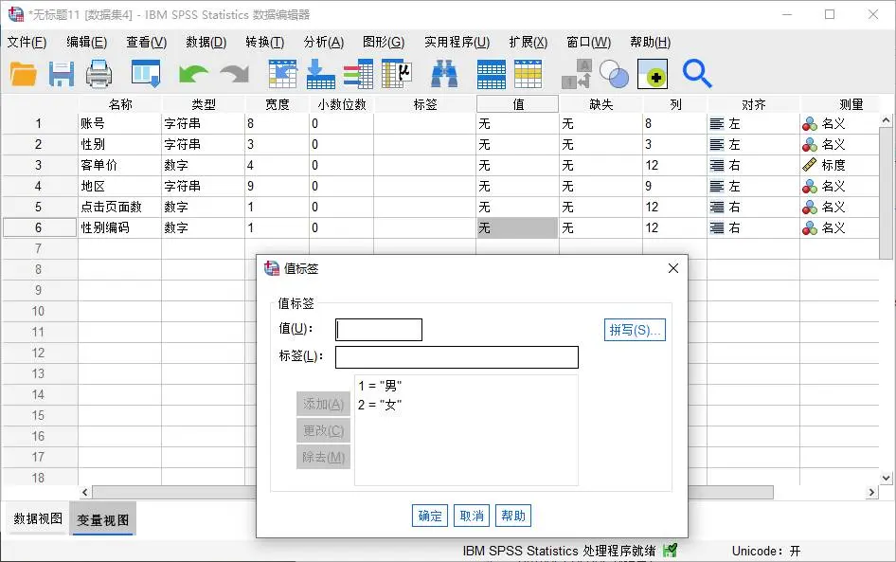Click the Run descriptive statistics icon

[x=397, y=74]
